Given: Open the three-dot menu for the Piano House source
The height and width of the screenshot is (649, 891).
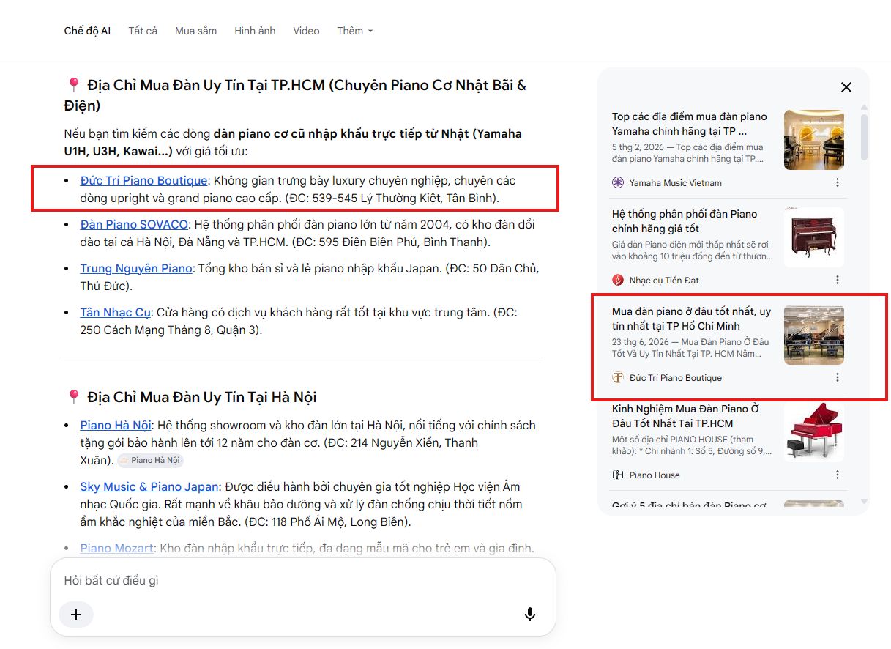Looking at the screenshot, I should [838, 475].
